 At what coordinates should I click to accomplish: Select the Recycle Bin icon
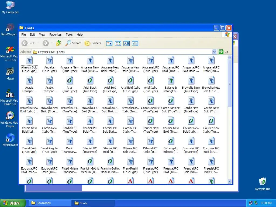tap(263, 184)
